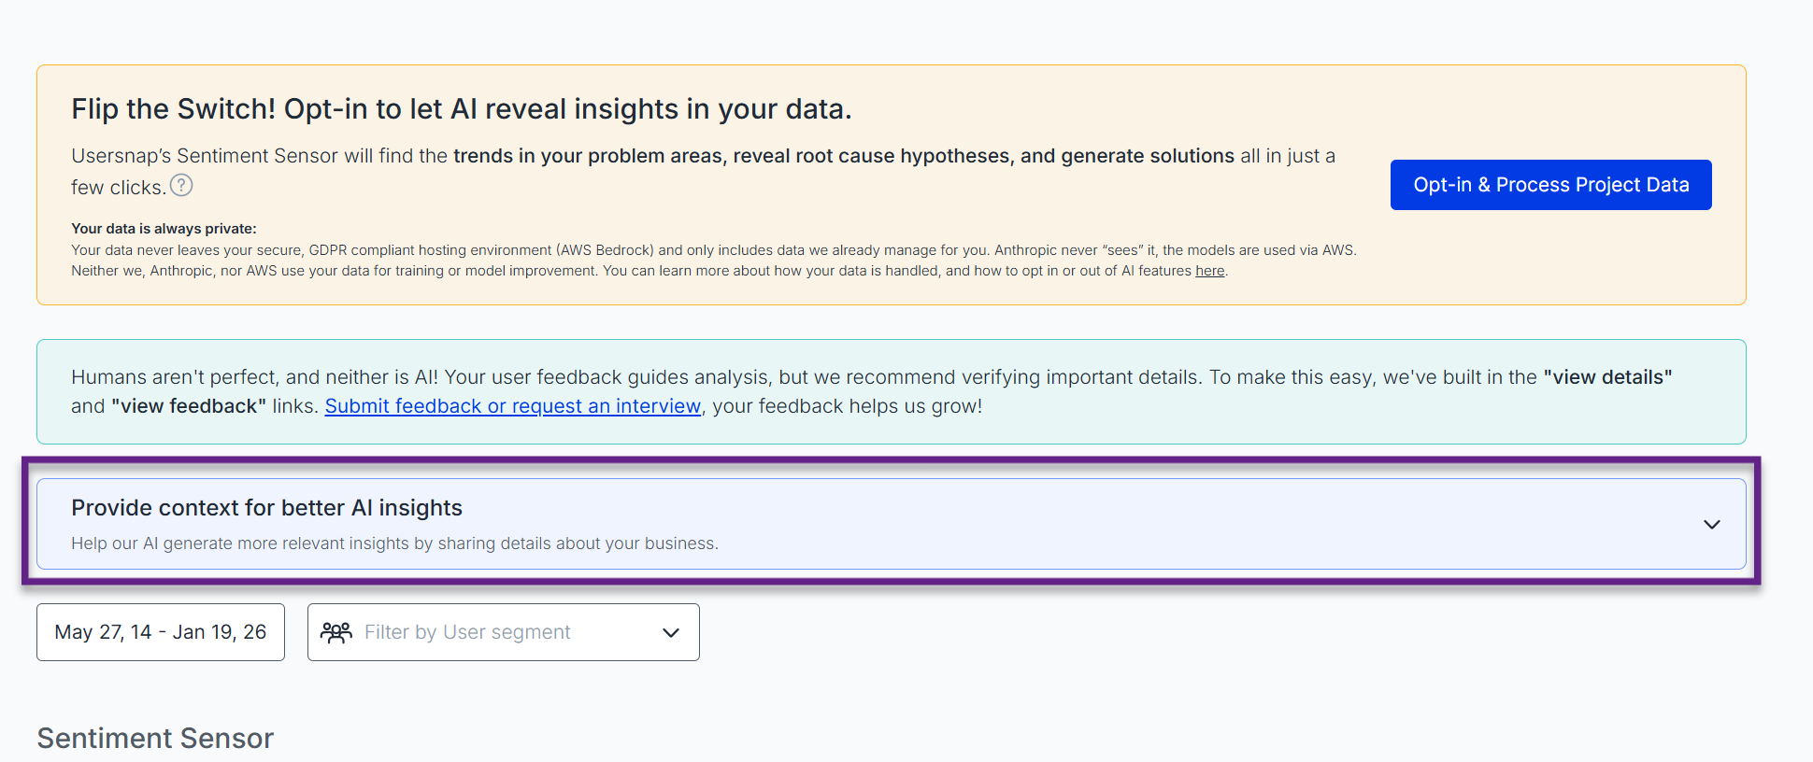Click the question mark help icon
This screenshot has width=1813, height=762.
(x=181, y=186)
